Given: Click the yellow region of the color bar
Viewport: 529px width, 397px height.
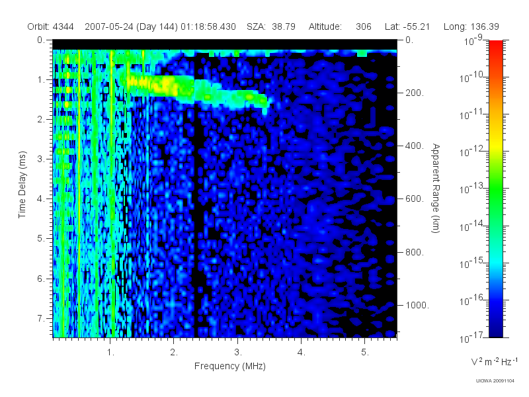Looking at the screenshot, I should tap(495, 144).
